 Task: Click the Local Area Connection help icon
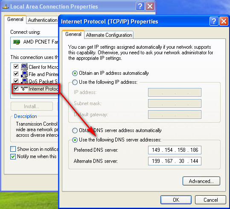point(140,6)
